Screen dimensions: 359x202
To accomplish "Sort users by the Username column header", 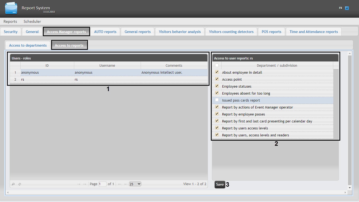I will point(107,65).
